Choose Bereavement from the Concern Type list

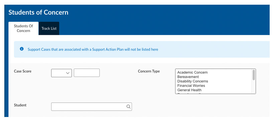coord(188,77)
